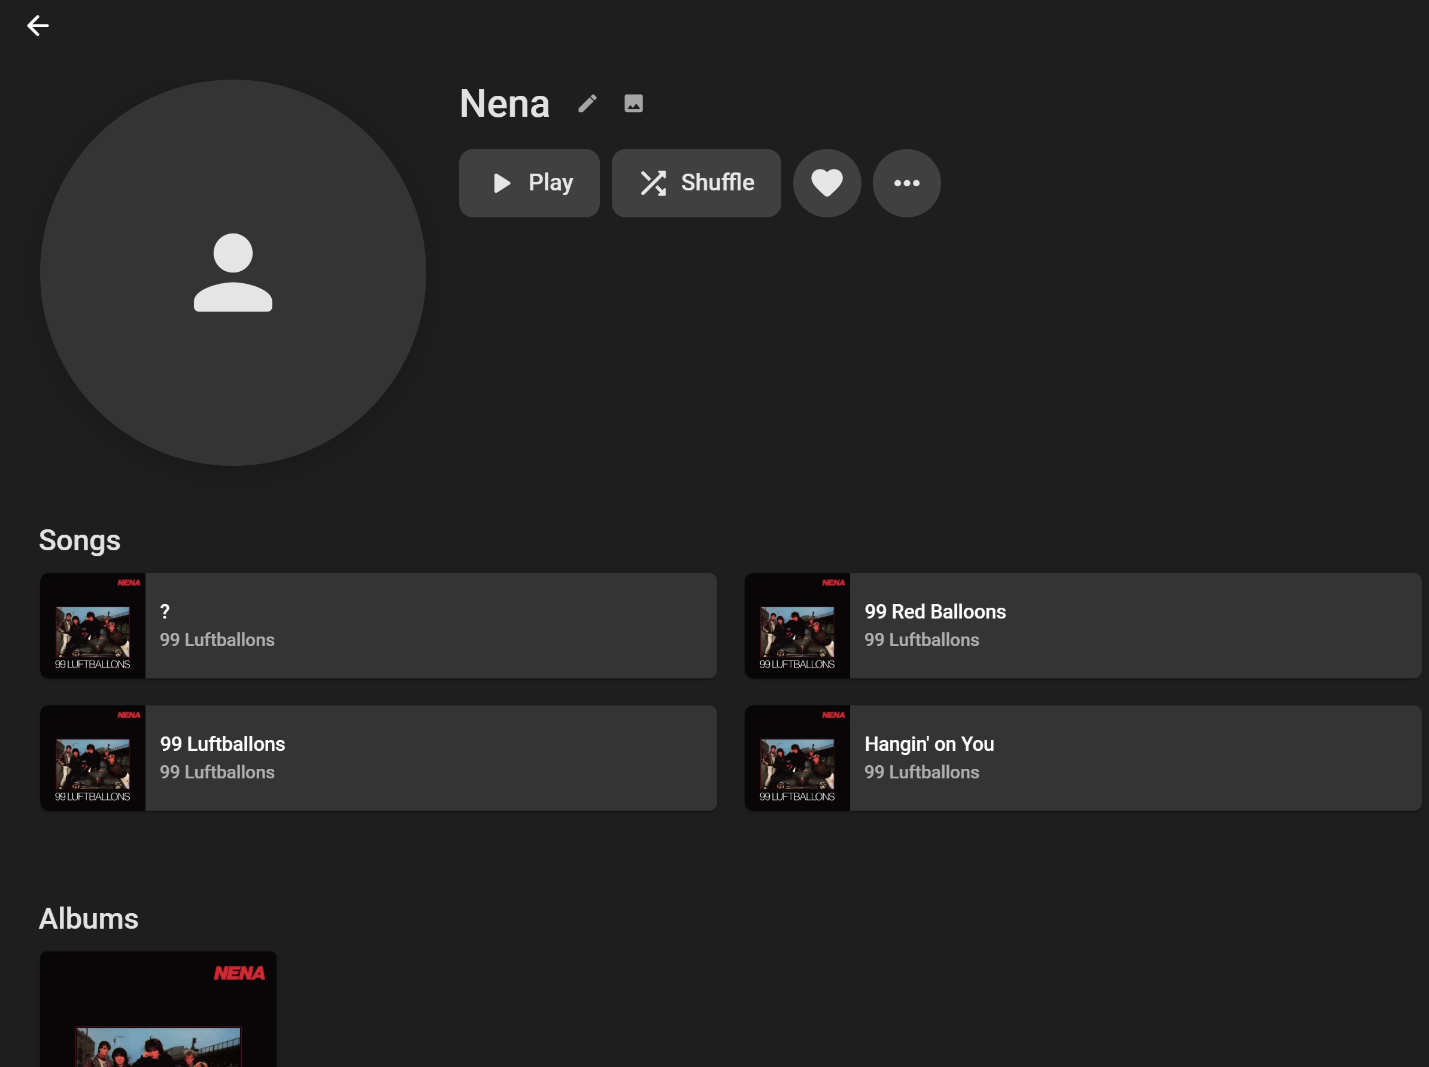Edit artist name with pencil icon

tap(587, 104)
